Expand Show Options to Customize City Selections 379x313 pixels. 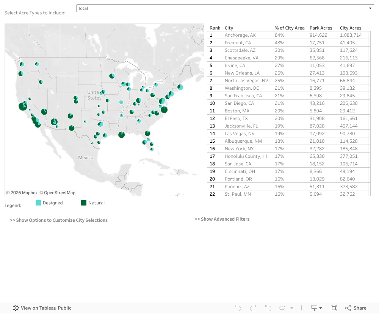pyautogui.click(x=59, y=220)
